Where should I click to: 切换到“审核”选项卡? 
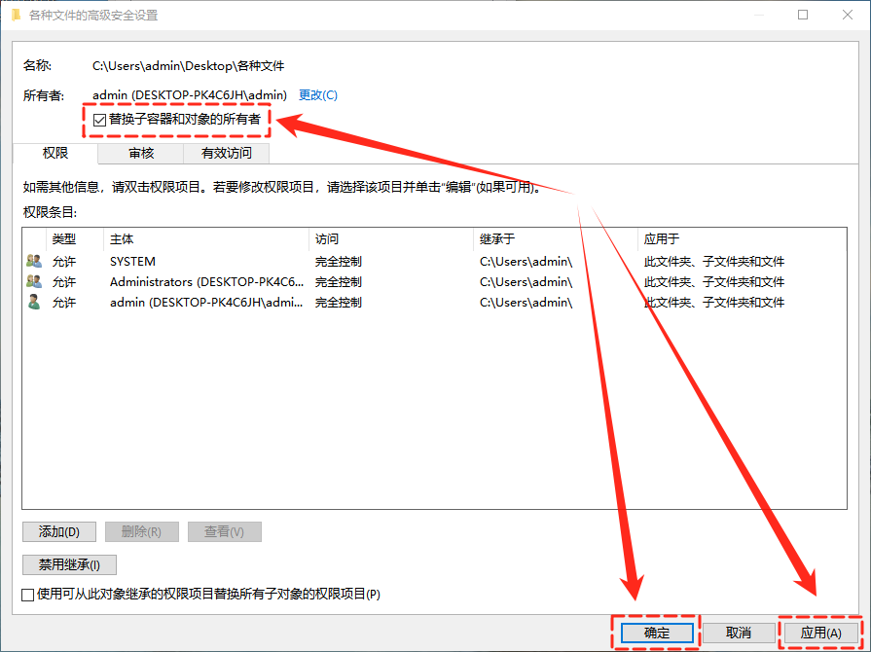coord(141,152)
